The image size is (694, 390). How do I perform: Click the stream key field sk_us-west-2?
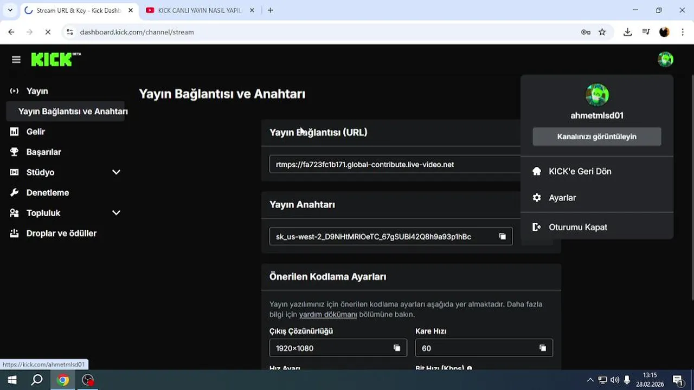391,237
